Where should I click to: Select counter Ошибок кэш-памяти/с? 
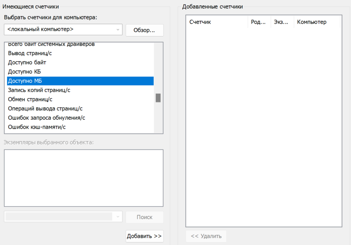(80, 127)
